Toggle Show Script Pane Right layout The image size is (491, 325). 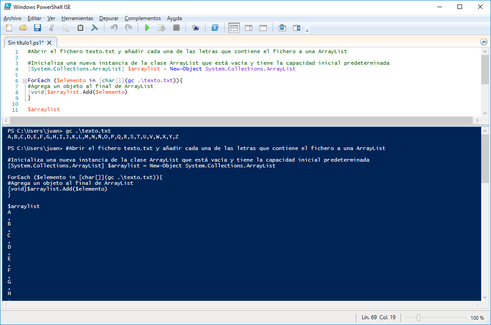pos(248,28)
